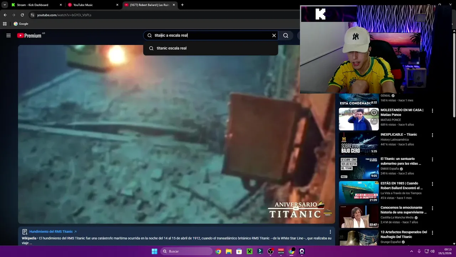Open 'INEXPLICABLE – Titanic' video thumbnail
The height and width of the screenshot is (257, 456).
point(358,143)
